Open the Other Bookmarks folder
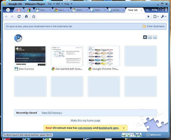The image size is (171, 140). (x=153, y=26)
